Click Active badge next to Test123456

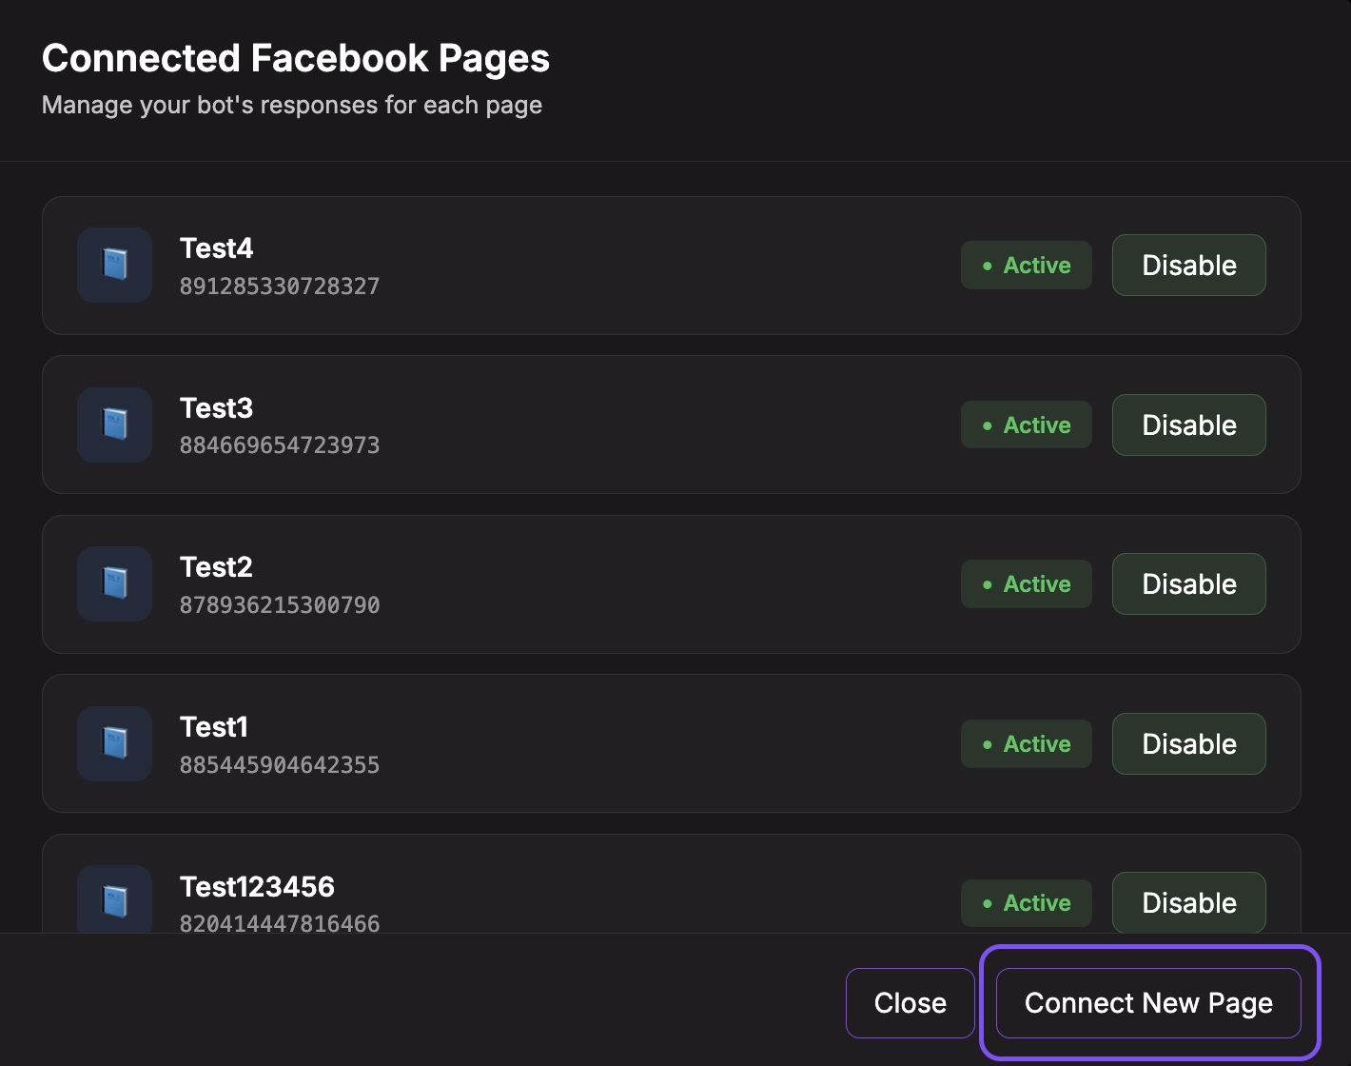pyautogui.click(x=1026, y=902)
